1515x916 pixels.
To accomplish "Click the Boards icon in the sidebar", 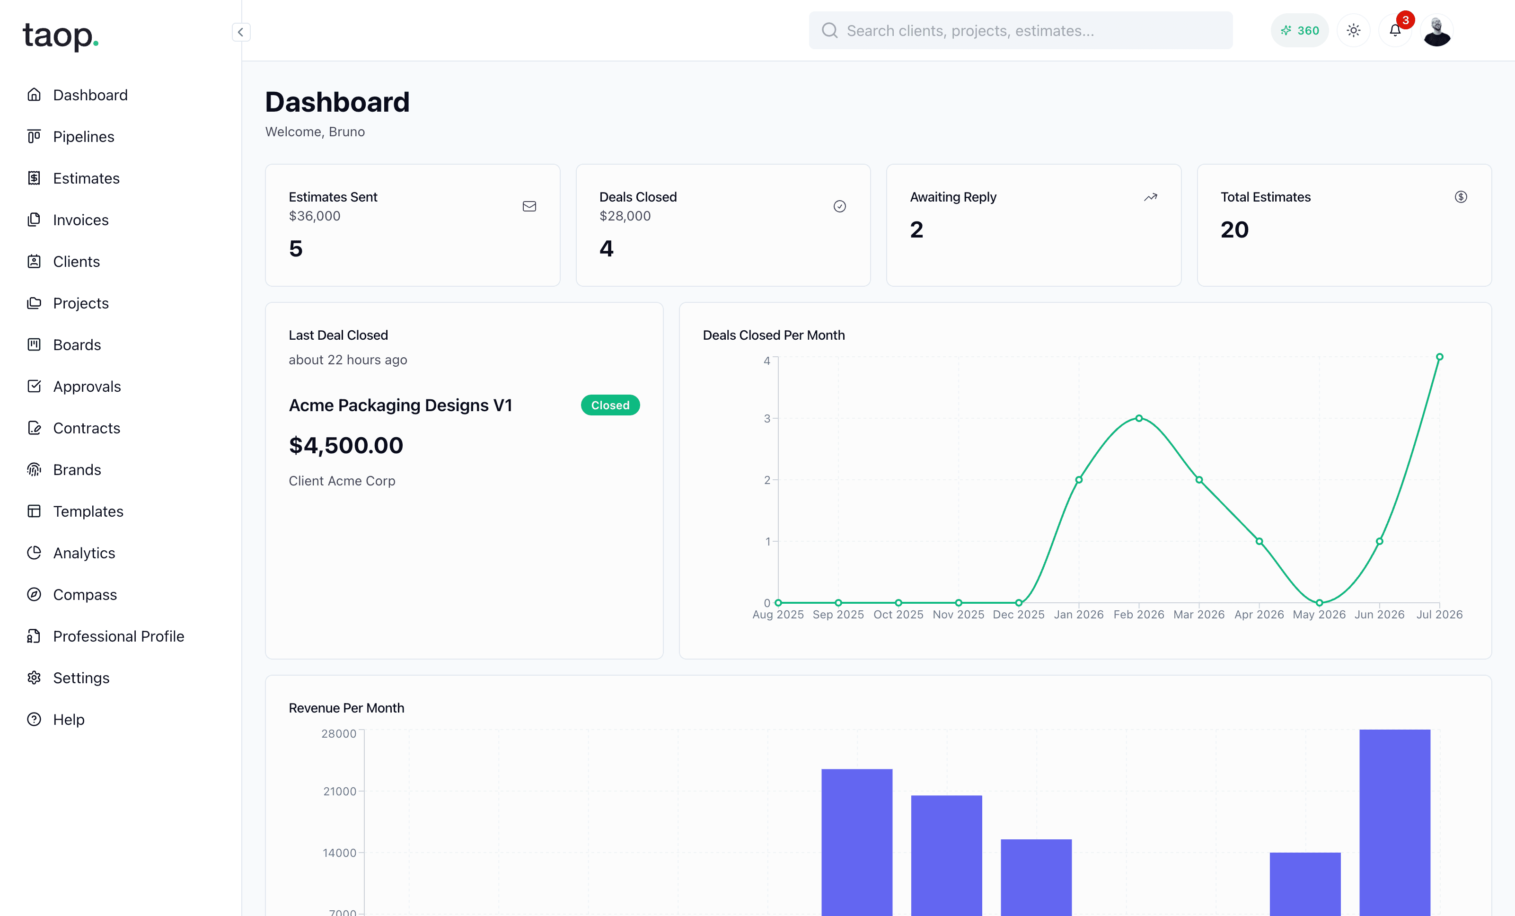I will click(x=34, y=344).
